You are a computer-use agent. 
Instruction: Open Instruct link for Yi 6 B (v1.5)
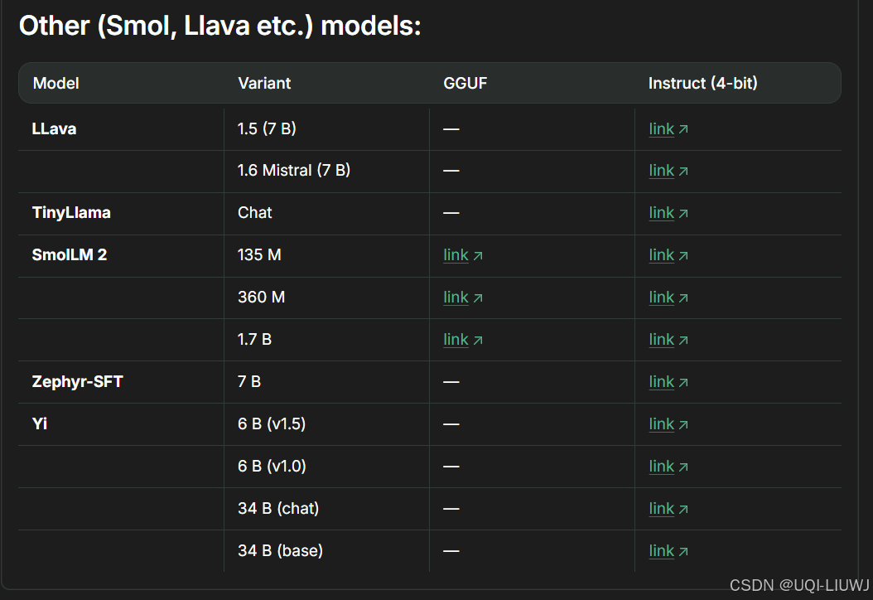668,424
